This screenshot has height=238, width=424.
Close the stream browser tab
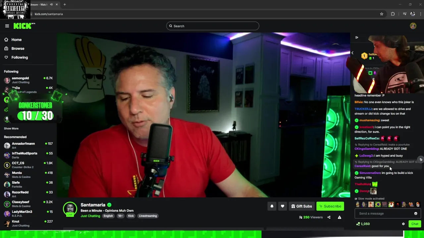57,5
